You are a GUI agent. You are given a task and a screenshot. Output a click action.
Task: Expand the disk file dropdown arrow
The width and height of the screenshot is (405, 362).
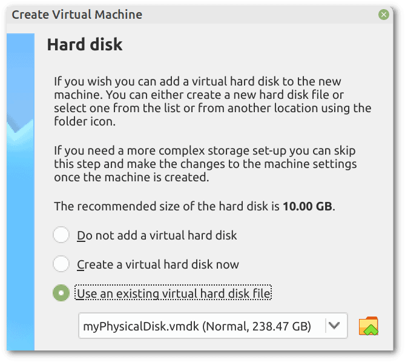click(334, 326)
